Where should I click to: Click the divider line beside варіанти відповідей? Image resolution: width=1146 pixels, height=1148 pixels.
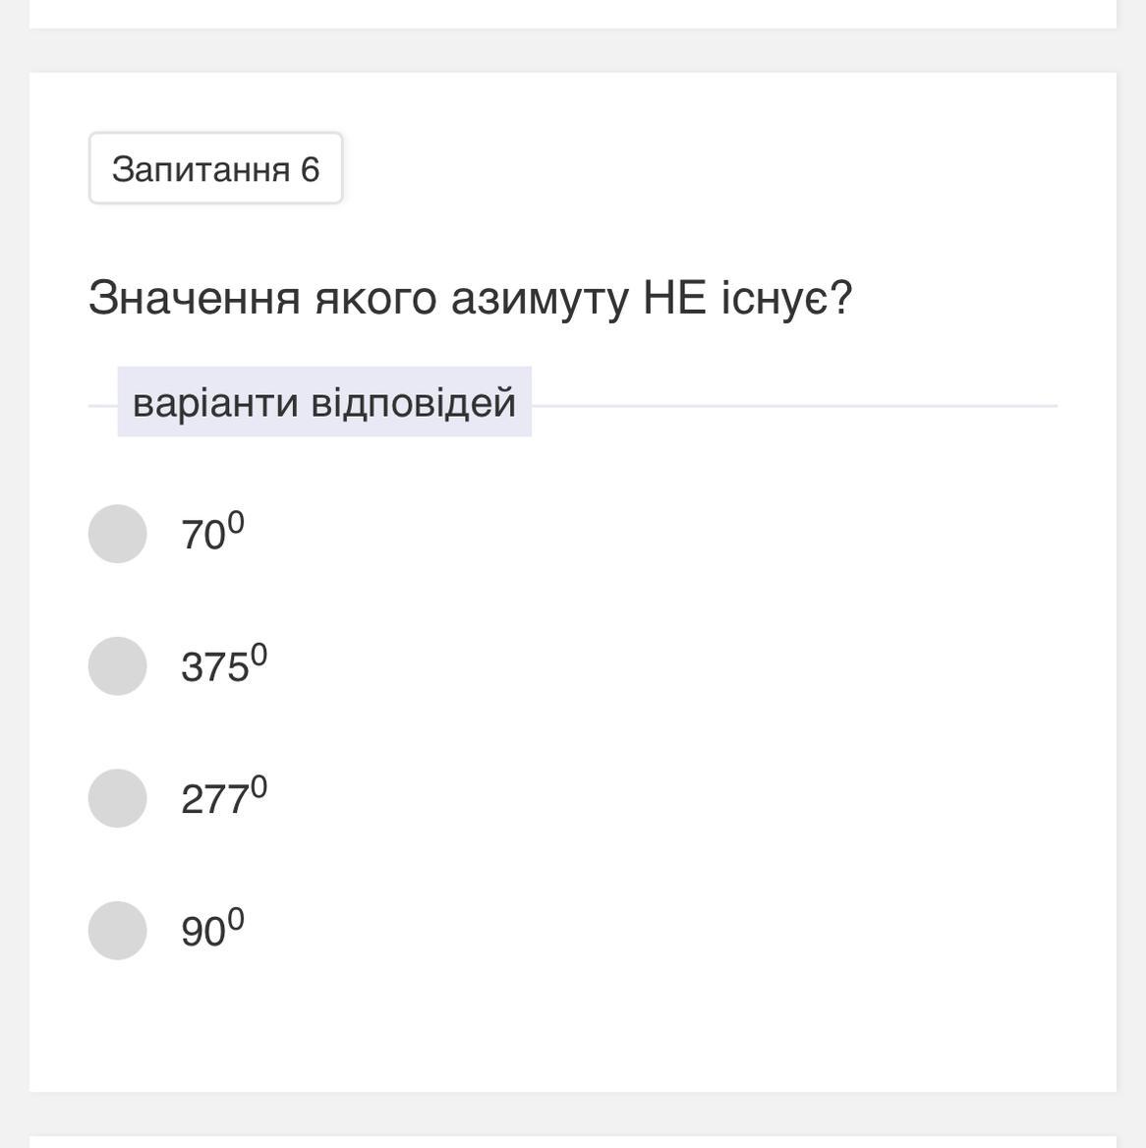coord(792,405)
